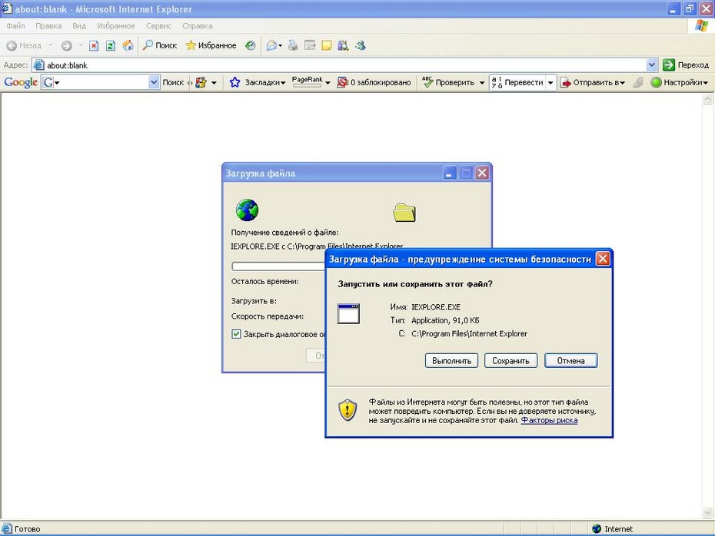Click the Stop loading icon
The image size is (715, 536).
coord(94,45)
